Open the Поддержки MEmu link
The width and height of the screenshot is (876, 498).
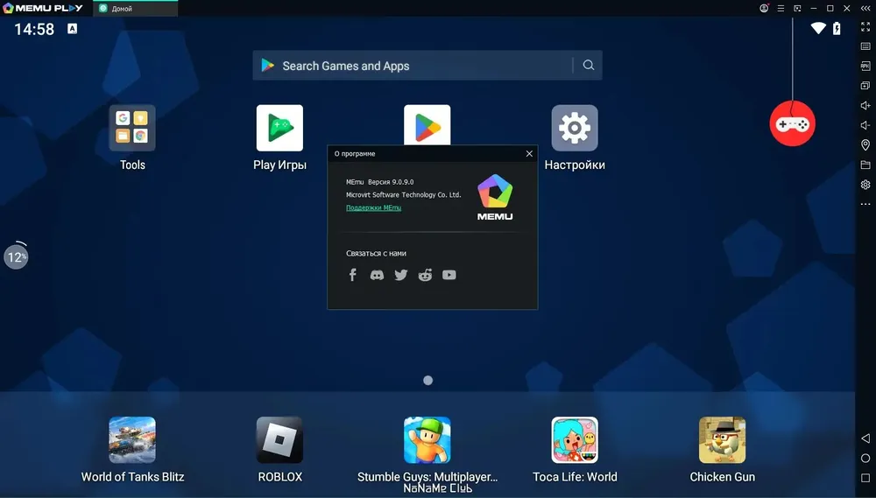[x=374, y=207]
